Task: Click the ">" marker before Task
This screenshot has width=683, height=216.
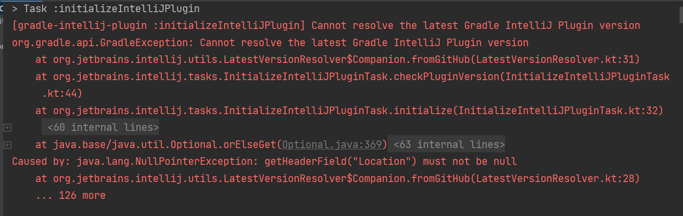Action: tap(15, 9)
